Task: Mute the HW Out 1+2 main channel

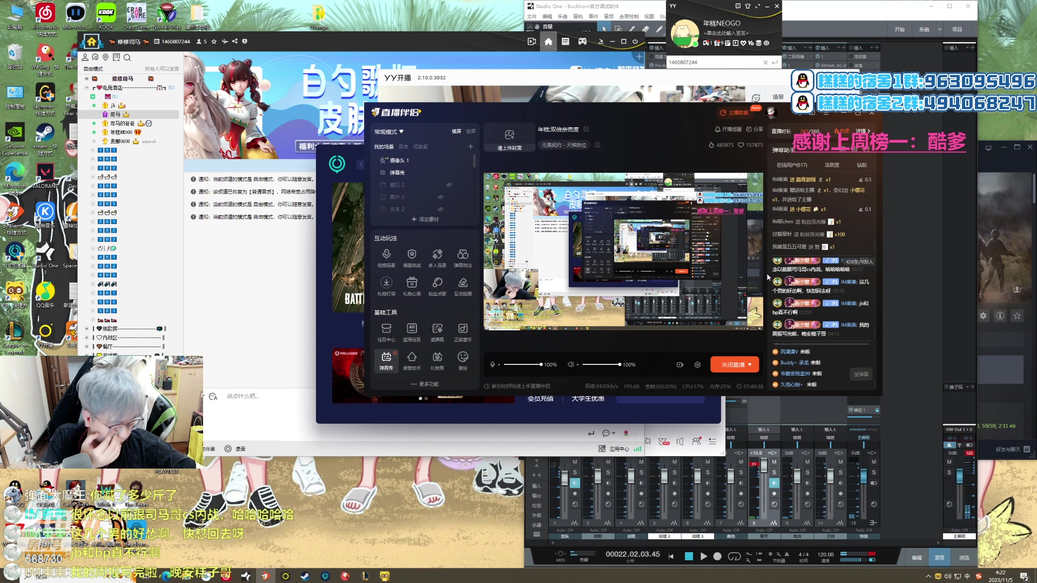Action: pyautogui.click(x=949, y=462)
